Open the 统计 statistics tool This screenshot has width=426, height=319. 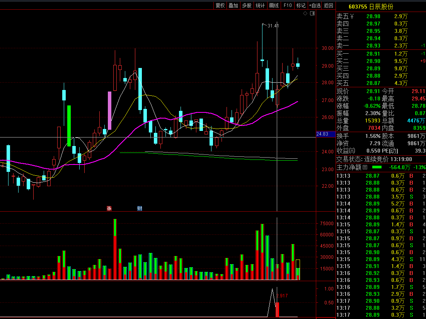coord(260,5)
